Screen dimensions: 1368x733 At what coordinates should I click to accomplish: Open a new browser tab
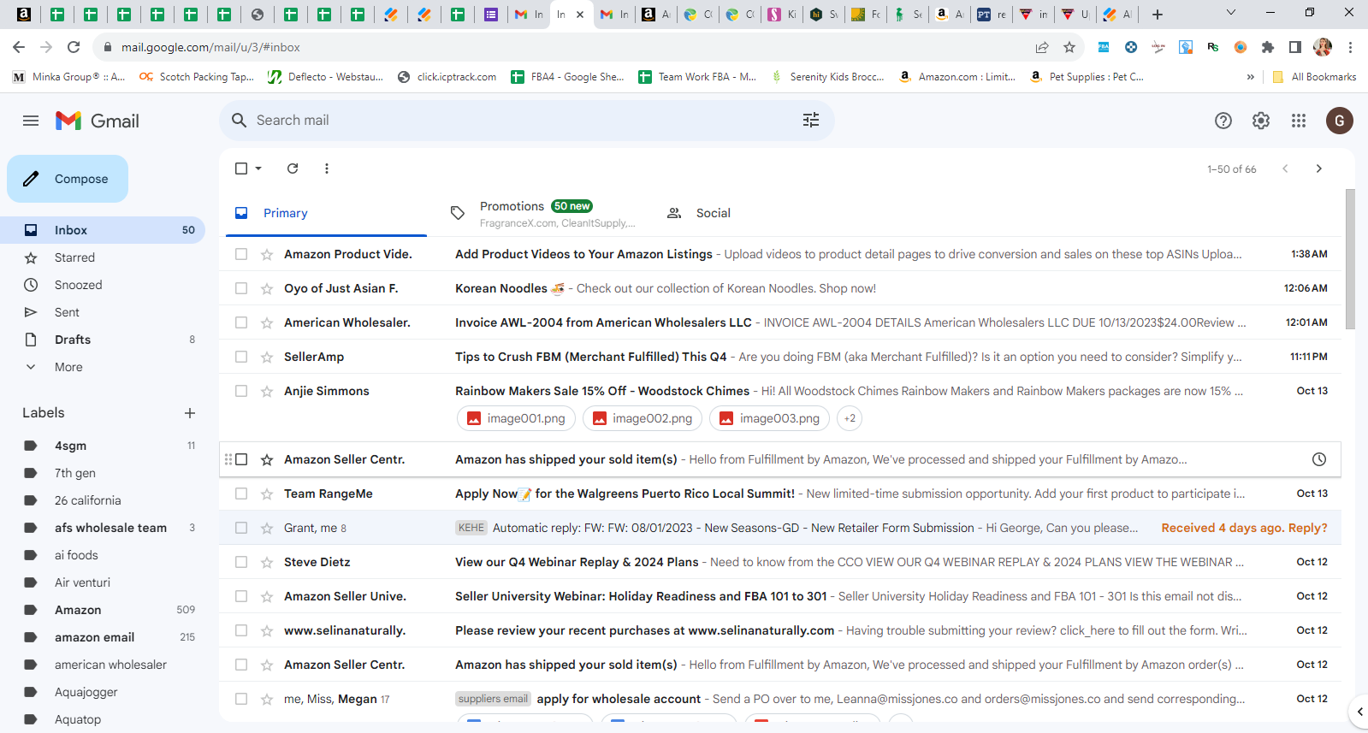click(x=1158, y=14)
